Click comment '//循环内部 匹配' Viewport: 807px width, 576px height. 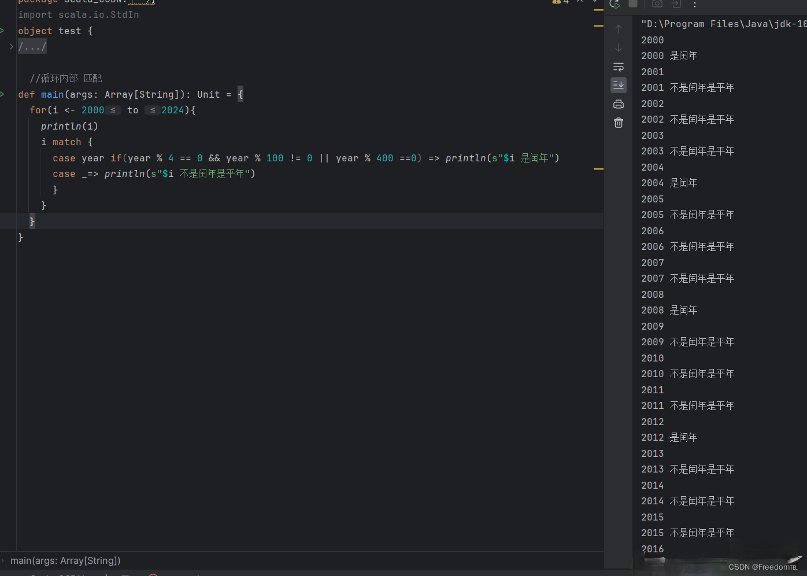66,78
